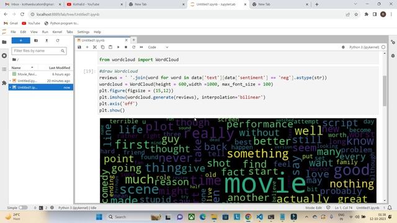397x223 pixels.
Task: Click the root folder breadcrumb icon
Action: [x=14, y=59]
